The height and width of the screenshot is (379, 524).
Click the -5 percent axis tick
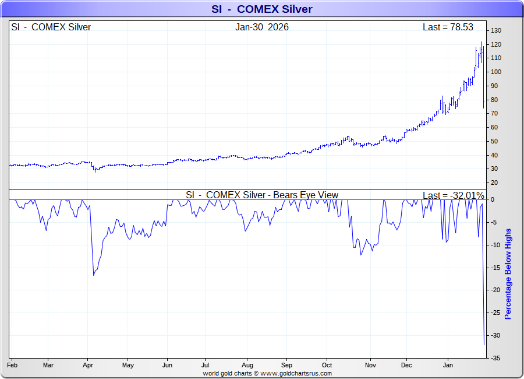tap(493, 222)
